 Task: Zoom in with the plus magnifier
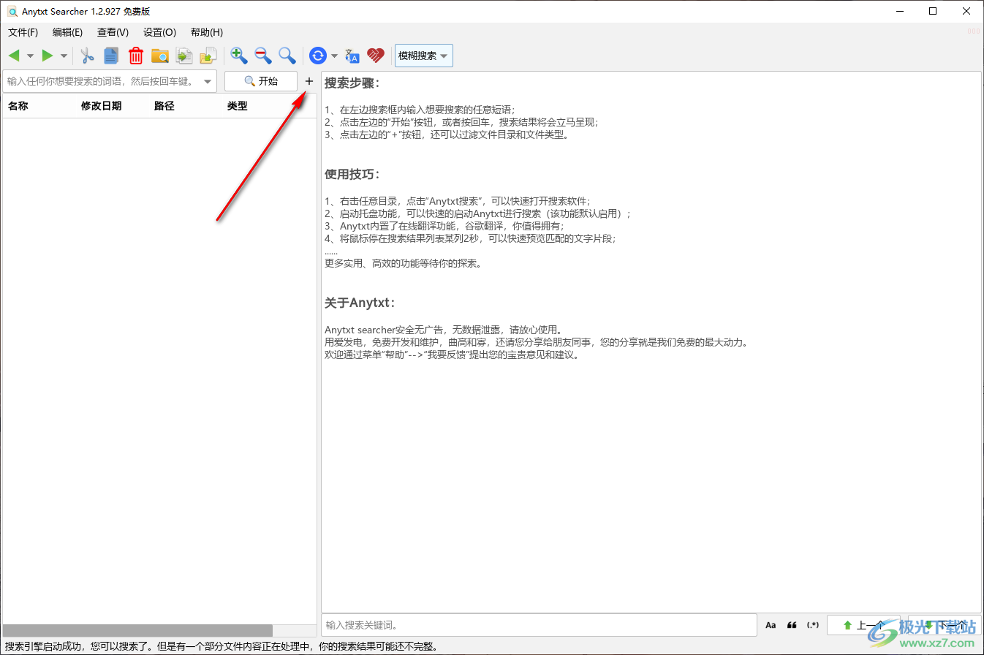[x=239, y=56]
